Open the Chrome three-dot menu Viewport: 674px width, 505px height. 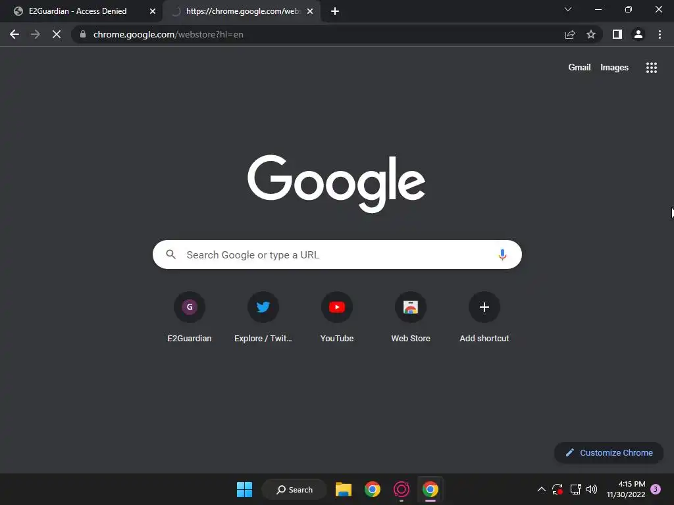(660, 34)
